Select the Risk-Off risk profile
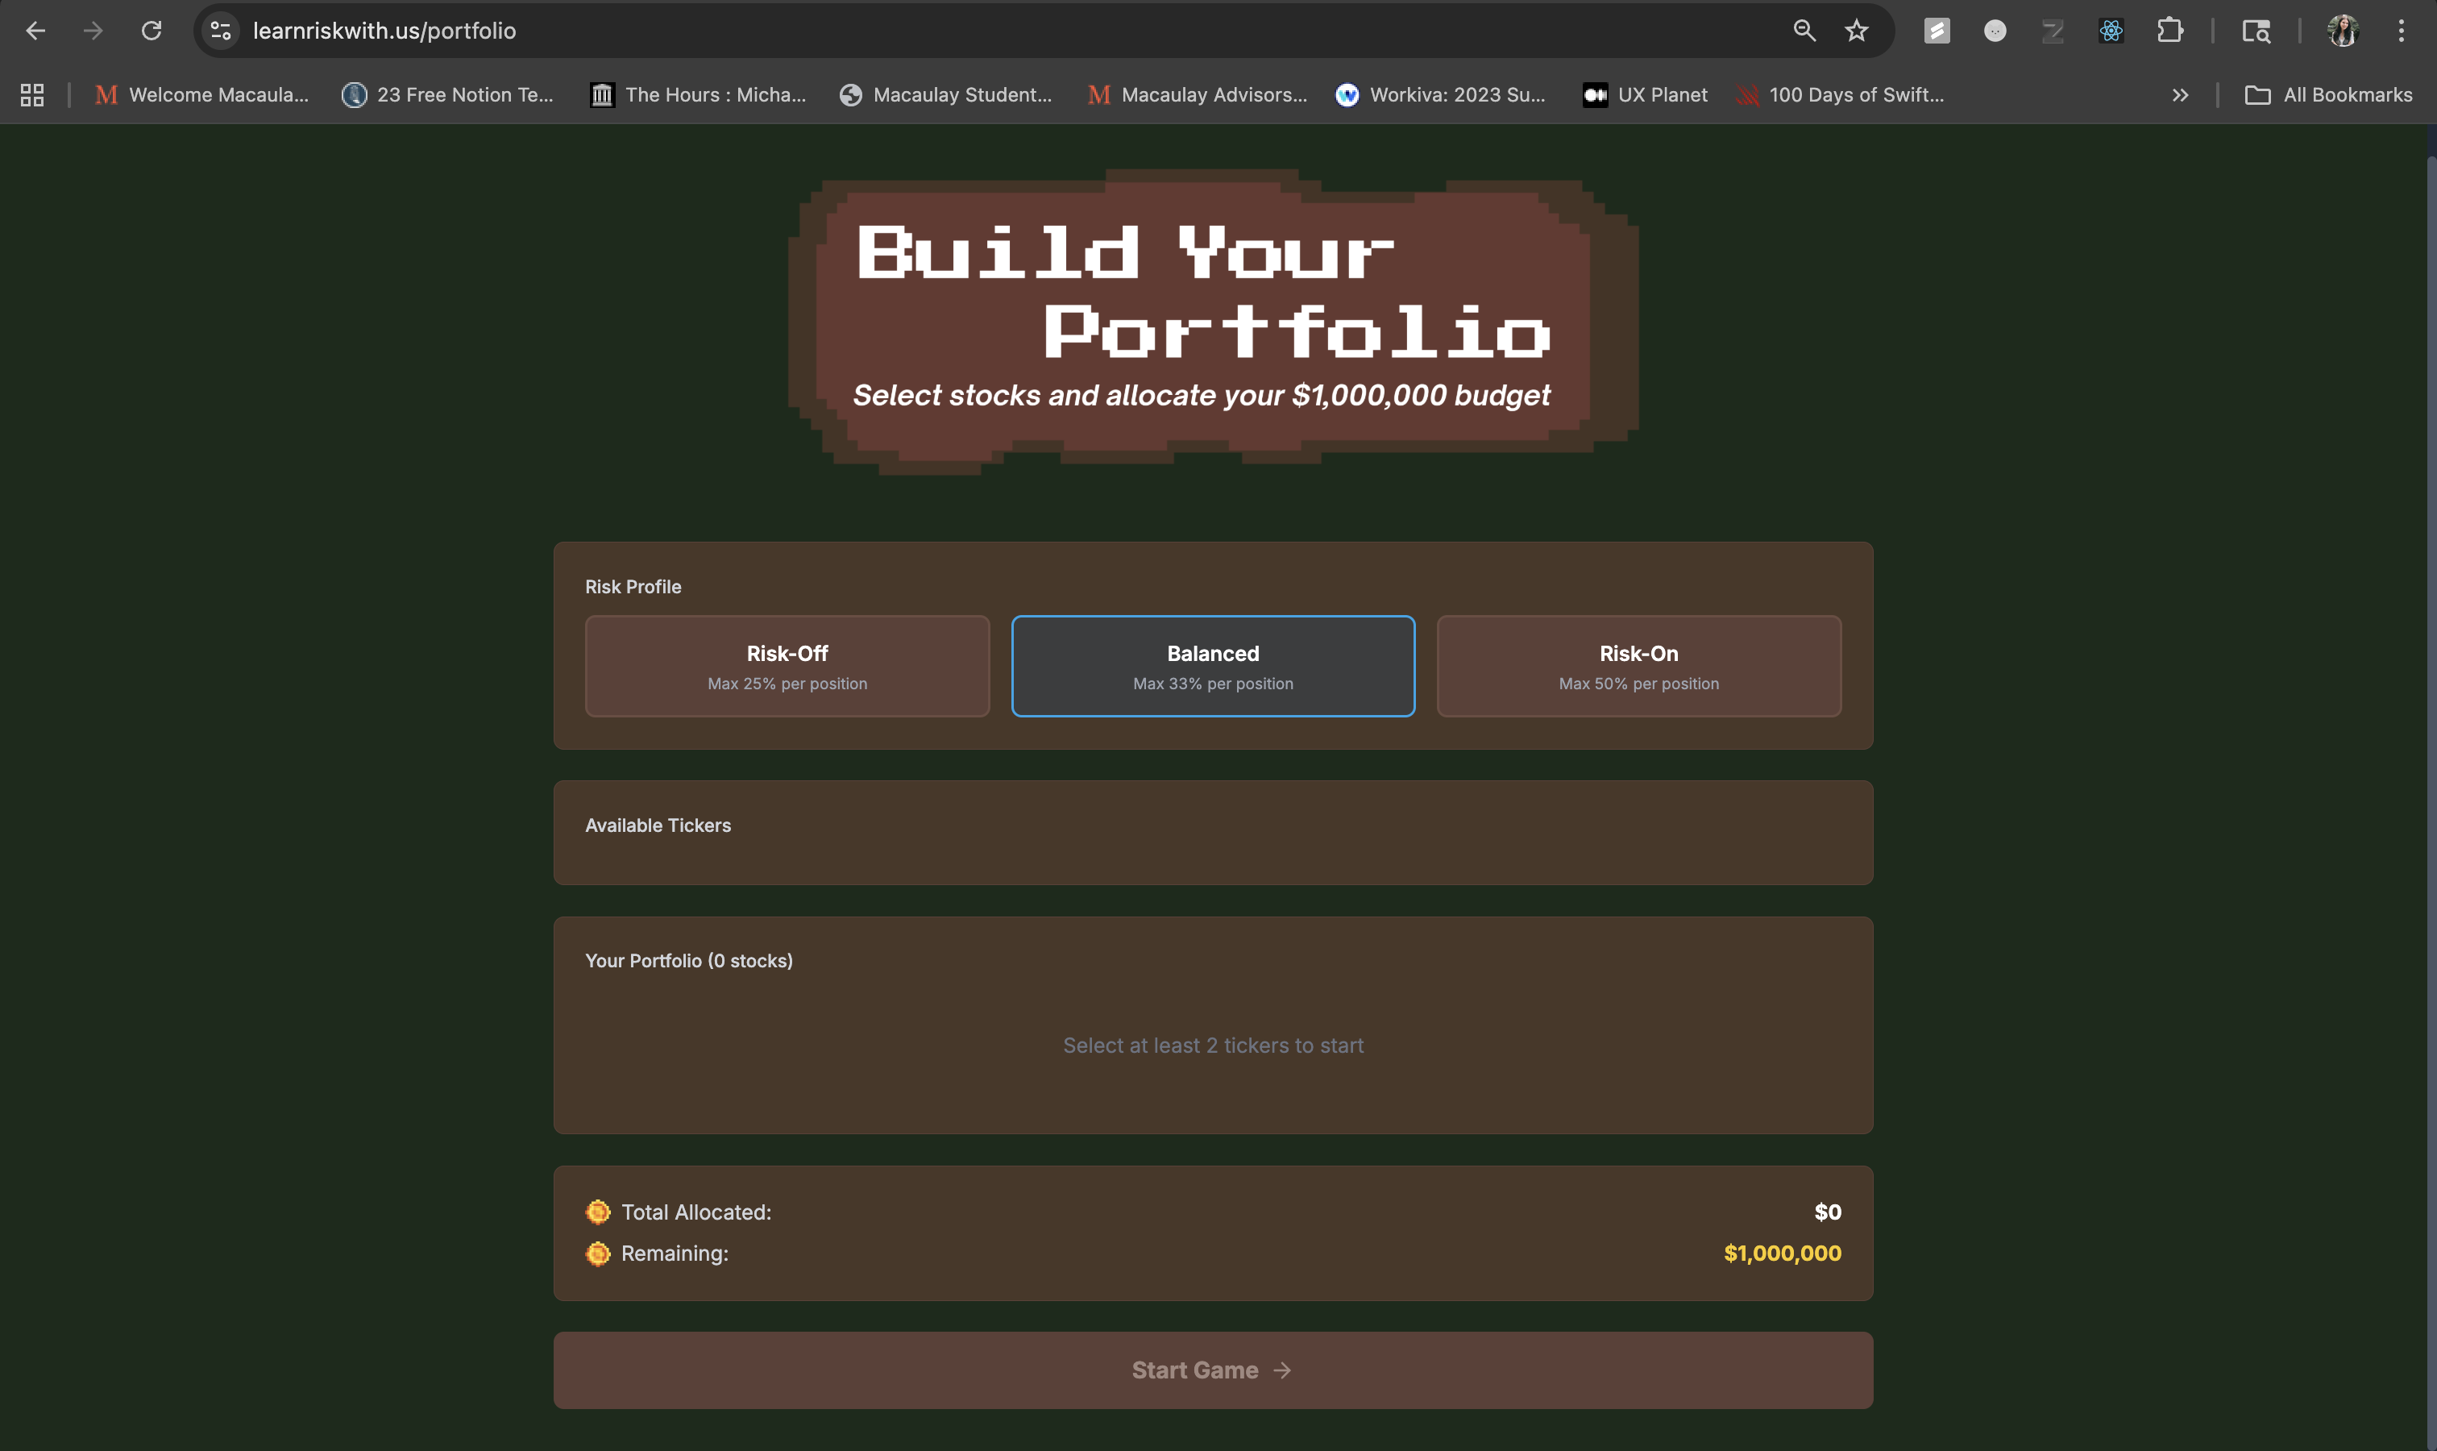 click(x=787, y=666)
